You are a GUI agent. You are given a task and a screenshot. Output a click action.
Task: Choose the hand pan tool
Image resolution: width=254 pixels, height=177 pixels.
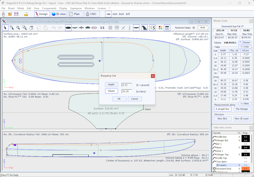[31, 28]
